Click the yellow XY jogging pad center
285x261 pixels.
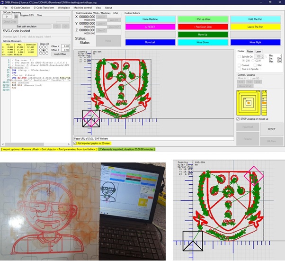pyautogui.click(x=249, y=103)
